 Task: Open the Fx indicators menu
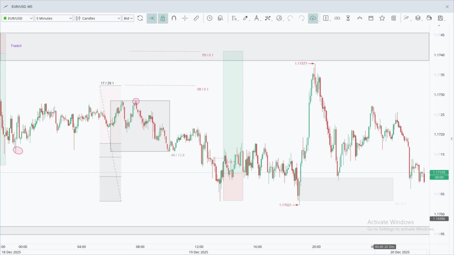tap(235, 18)
